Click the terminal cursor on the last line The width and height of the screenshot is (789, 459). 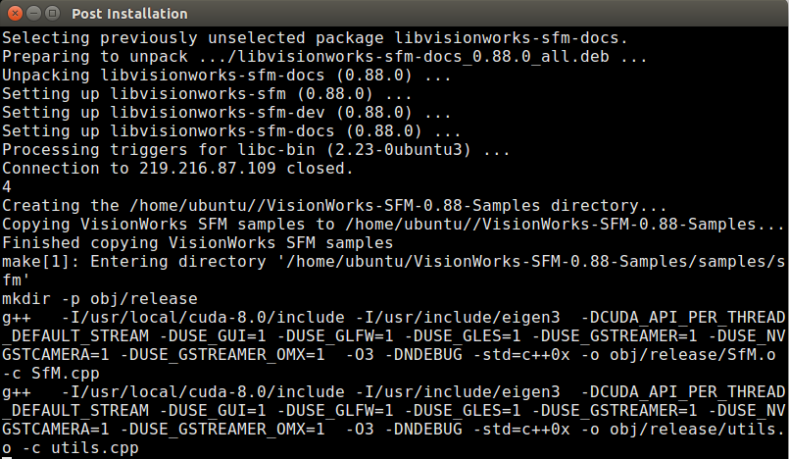tap(7, 457)
